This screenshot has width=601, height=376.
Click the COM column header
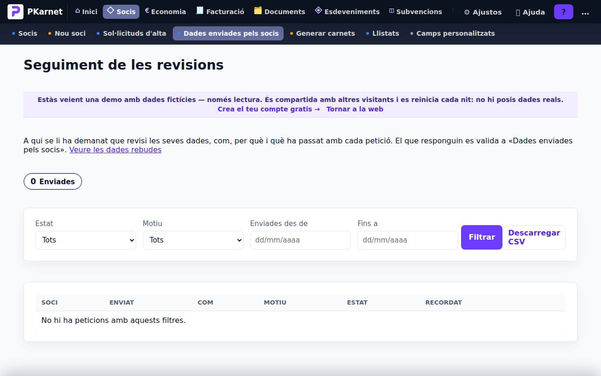point(205,302)
